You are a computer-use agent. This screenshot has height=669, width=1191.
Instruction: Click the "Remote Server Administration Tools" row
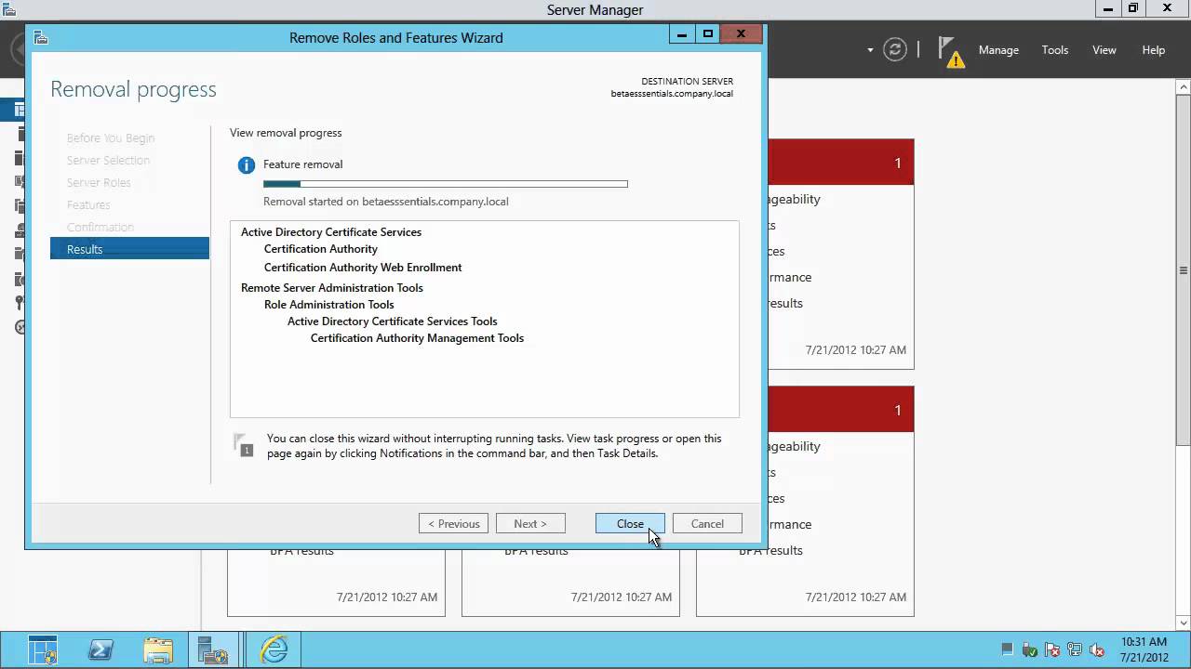332,288
